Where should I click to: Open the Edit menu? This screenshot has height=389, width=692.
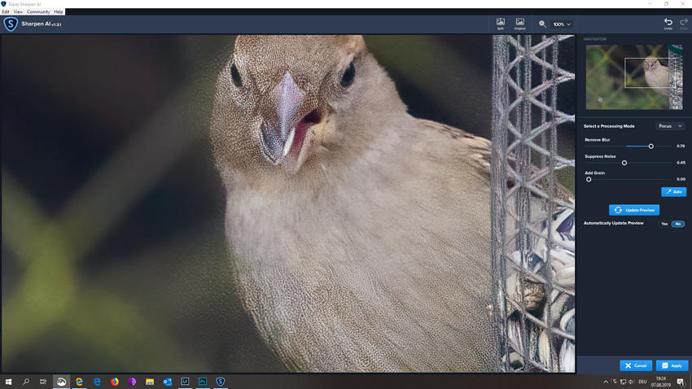click(6, 12)
